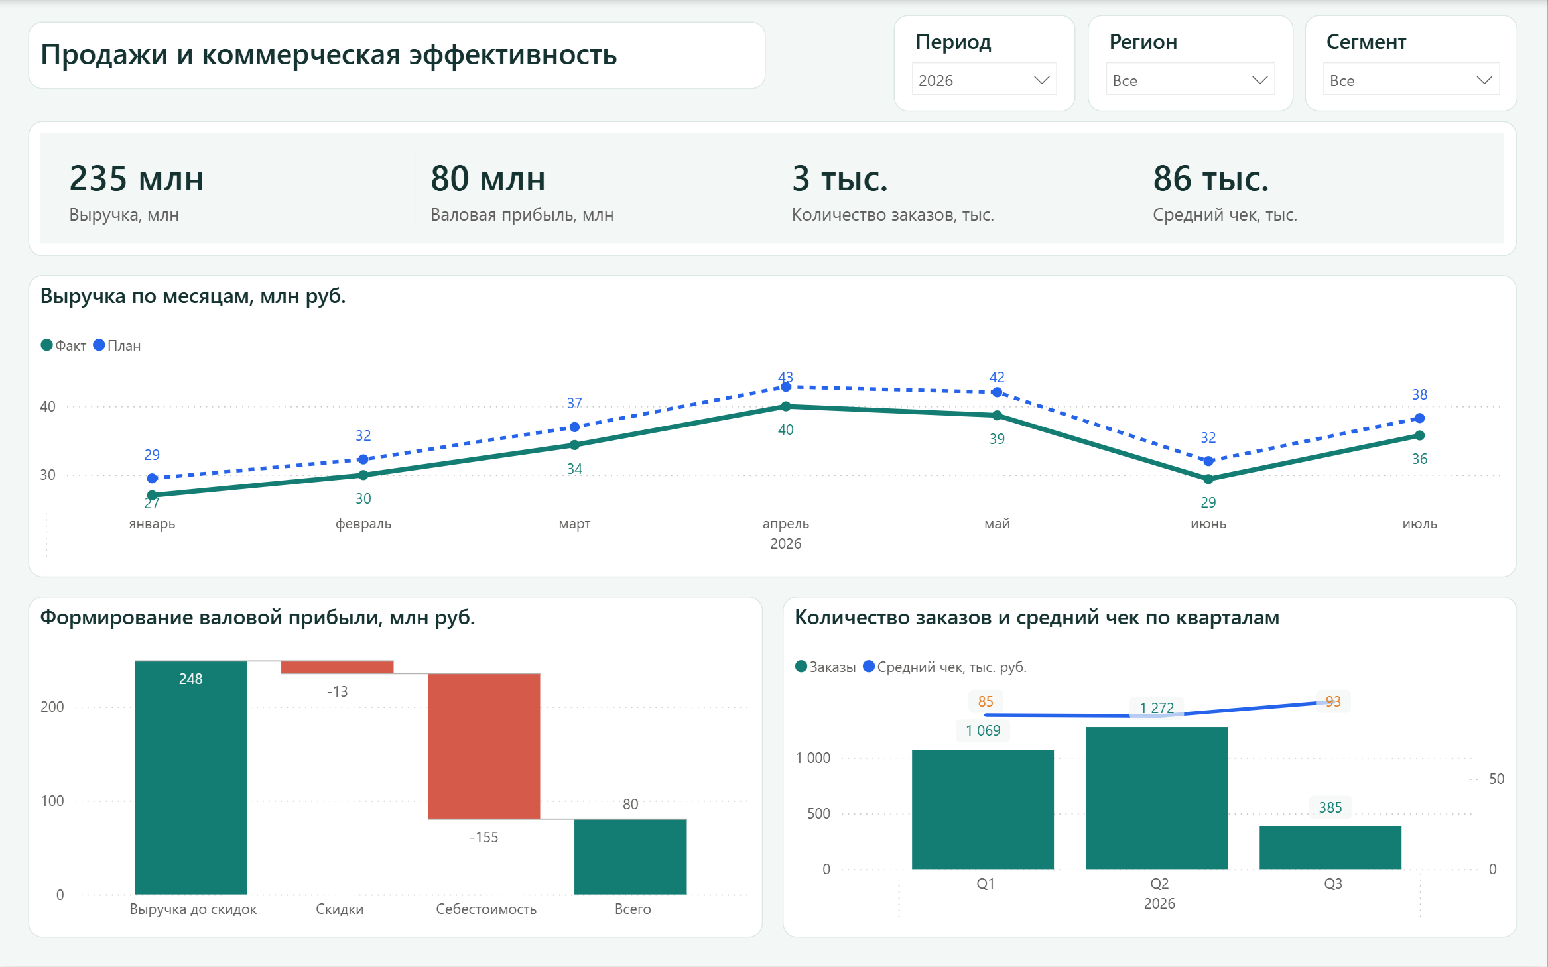1548x967 pixels.
Task: Click the Q3 orders bar
Action: (x=1330, y=847)
